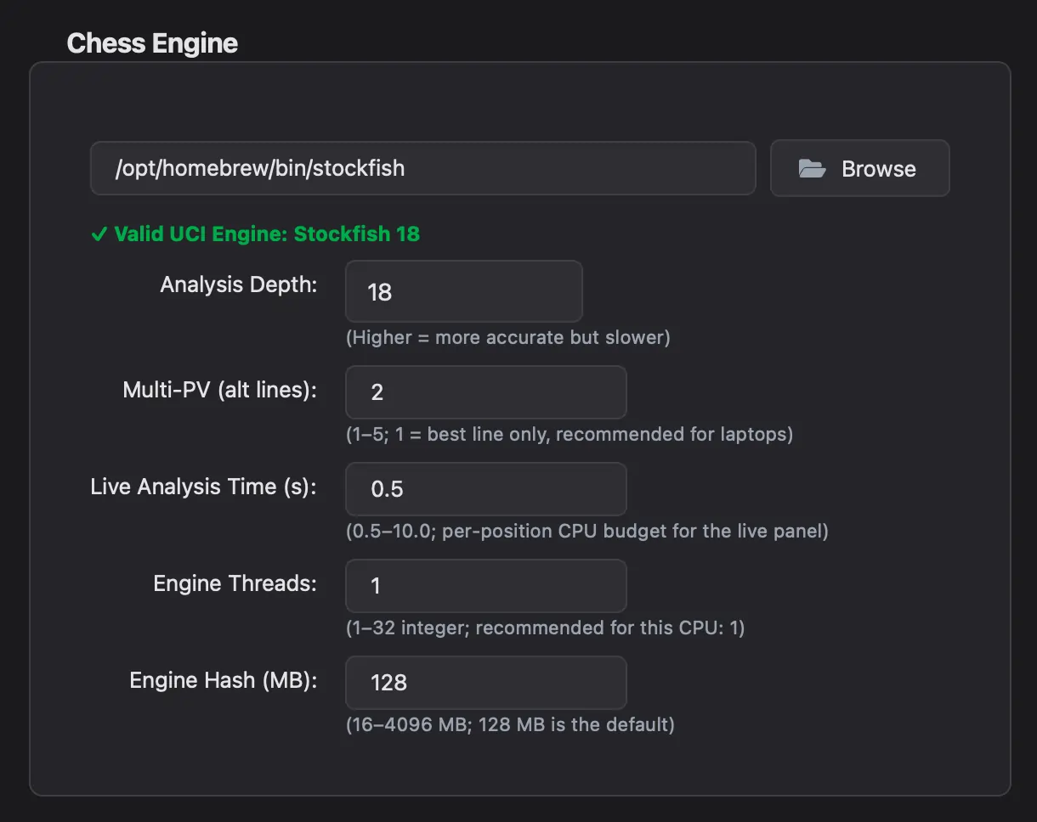Click the Chess Engine heading
This screenshot has width=1037, height=822.
click(x=152, y=43)
